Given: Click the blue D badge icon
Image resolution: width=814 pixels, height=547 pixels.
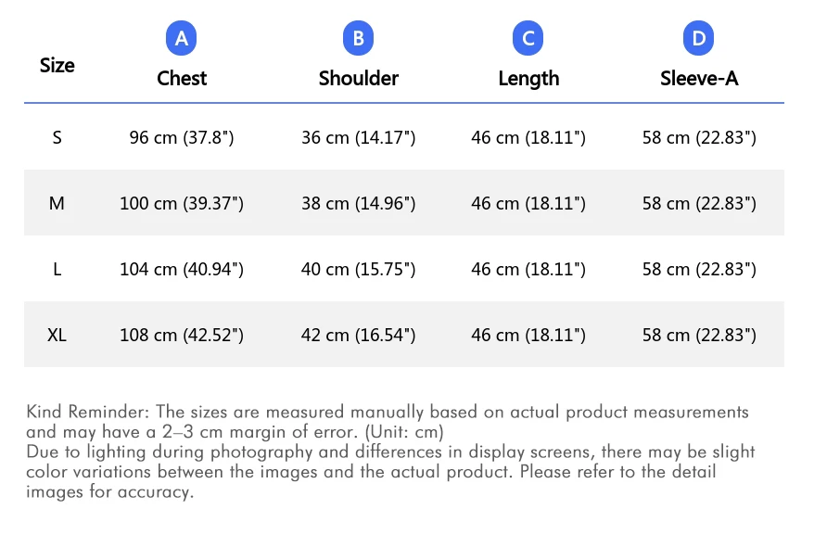Looking at the screenshot, I should click(699, 39).
